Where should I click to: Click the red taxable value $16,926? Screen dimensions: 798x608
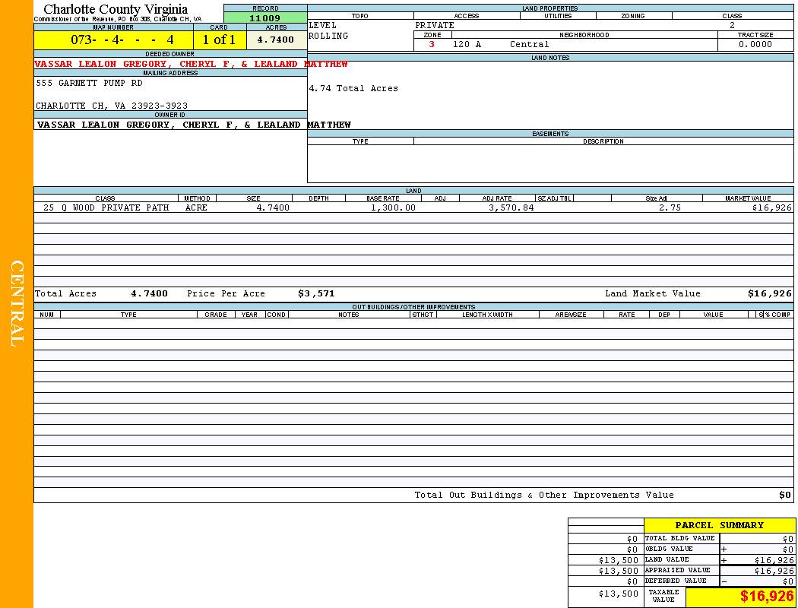click(767, 597)
